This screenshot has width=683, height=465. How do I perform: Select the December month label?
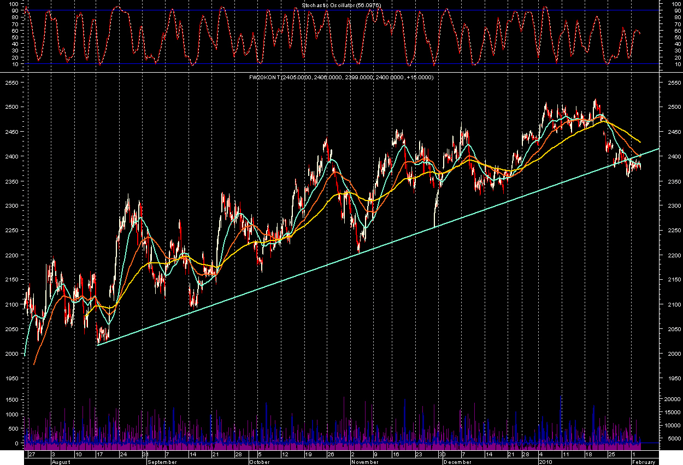point(457,462)
